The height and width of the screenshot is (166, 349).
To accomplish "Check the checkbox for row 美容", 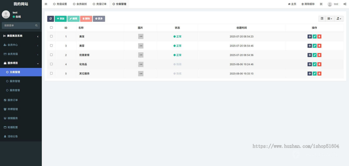I will pyautogui.click(x=51, y=46).
